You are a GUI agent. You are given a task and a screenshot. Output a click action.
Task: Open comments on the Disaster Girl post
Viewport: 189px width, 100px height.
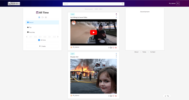111,96
